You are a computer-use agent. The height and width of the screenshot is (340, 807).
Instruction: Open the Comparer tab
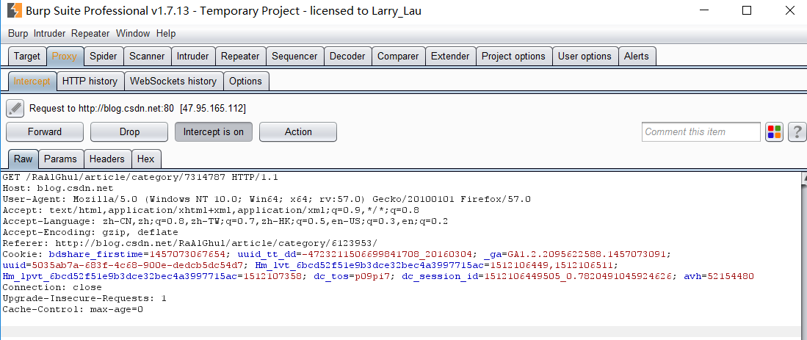(397, 56)
